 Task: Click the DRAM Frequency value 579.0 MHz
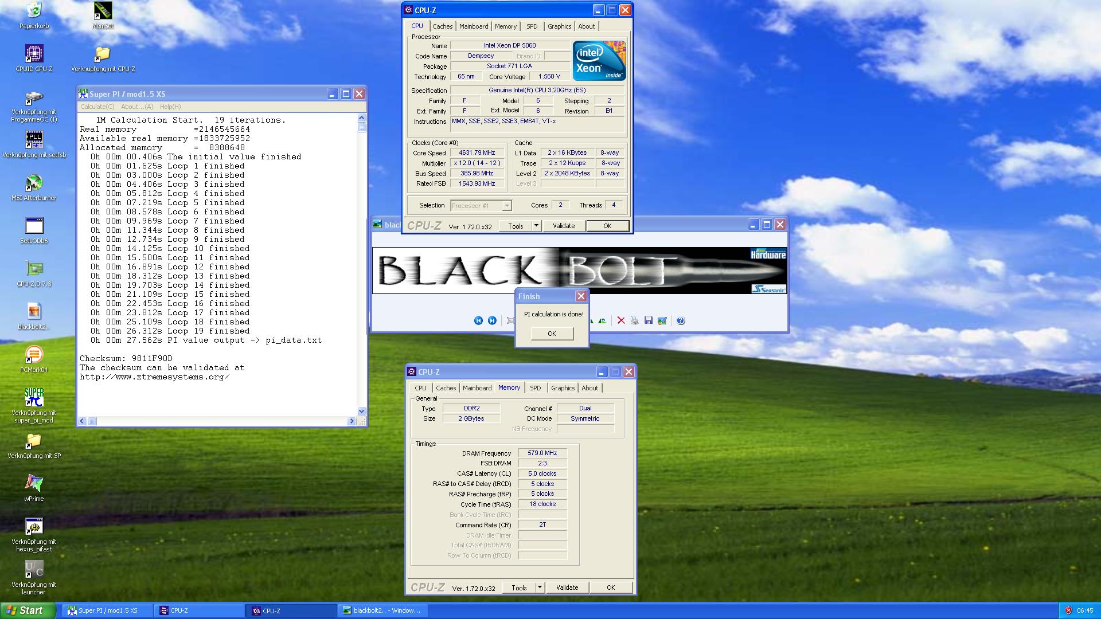click(x=542, y=453)
